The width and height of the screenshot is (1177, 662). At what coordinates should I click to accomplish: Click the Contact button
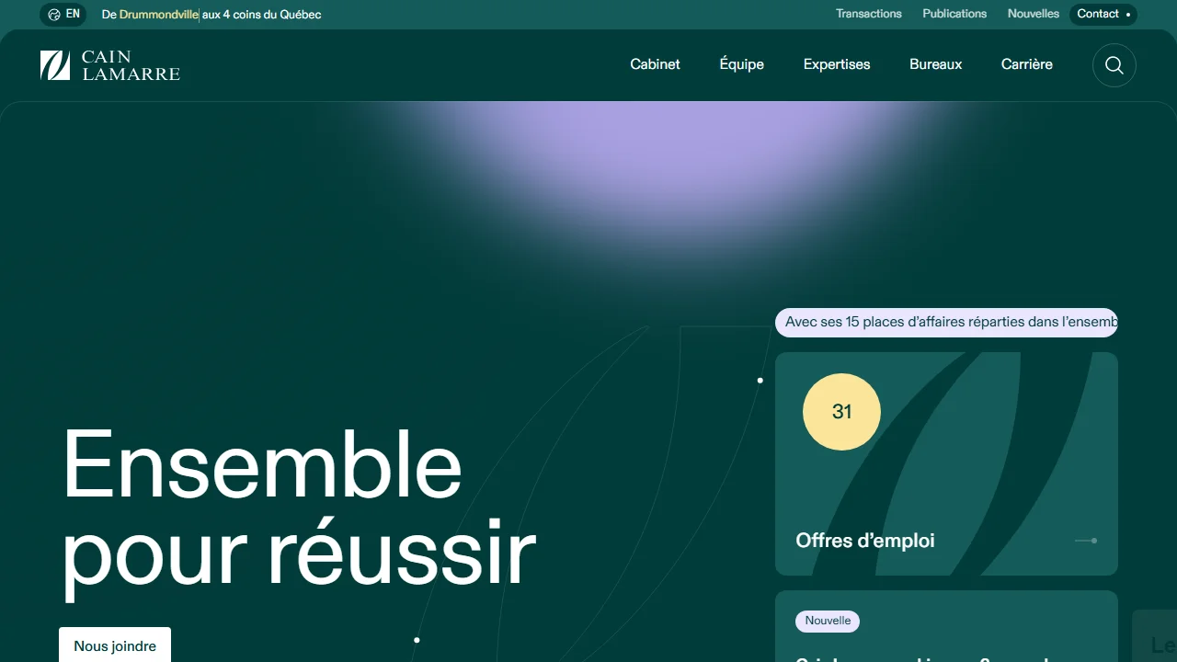click(1103, 14)
